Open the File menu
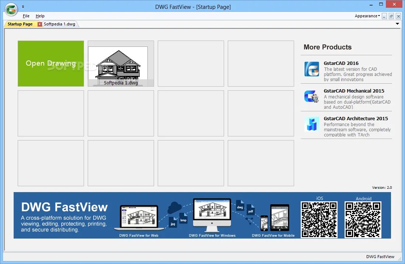The height and width of the screenshot is (264, 405). coord(26,16)
